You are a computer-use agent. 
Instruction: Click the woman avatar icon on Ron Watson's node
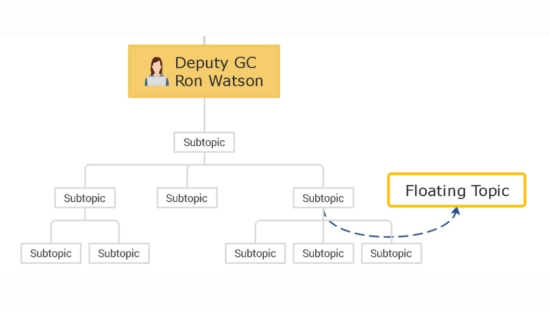(x=156, y=70)
